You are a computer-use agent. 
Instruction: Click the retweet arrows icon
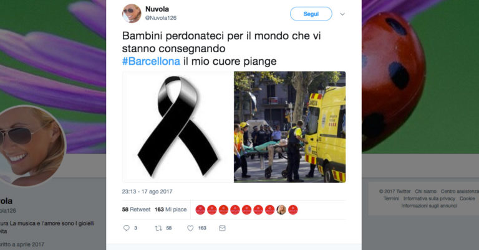click(x=158, y=228)
